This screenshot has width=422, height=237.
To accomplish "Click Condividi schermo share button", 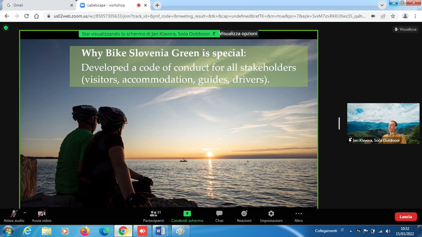I will (187, 216).
